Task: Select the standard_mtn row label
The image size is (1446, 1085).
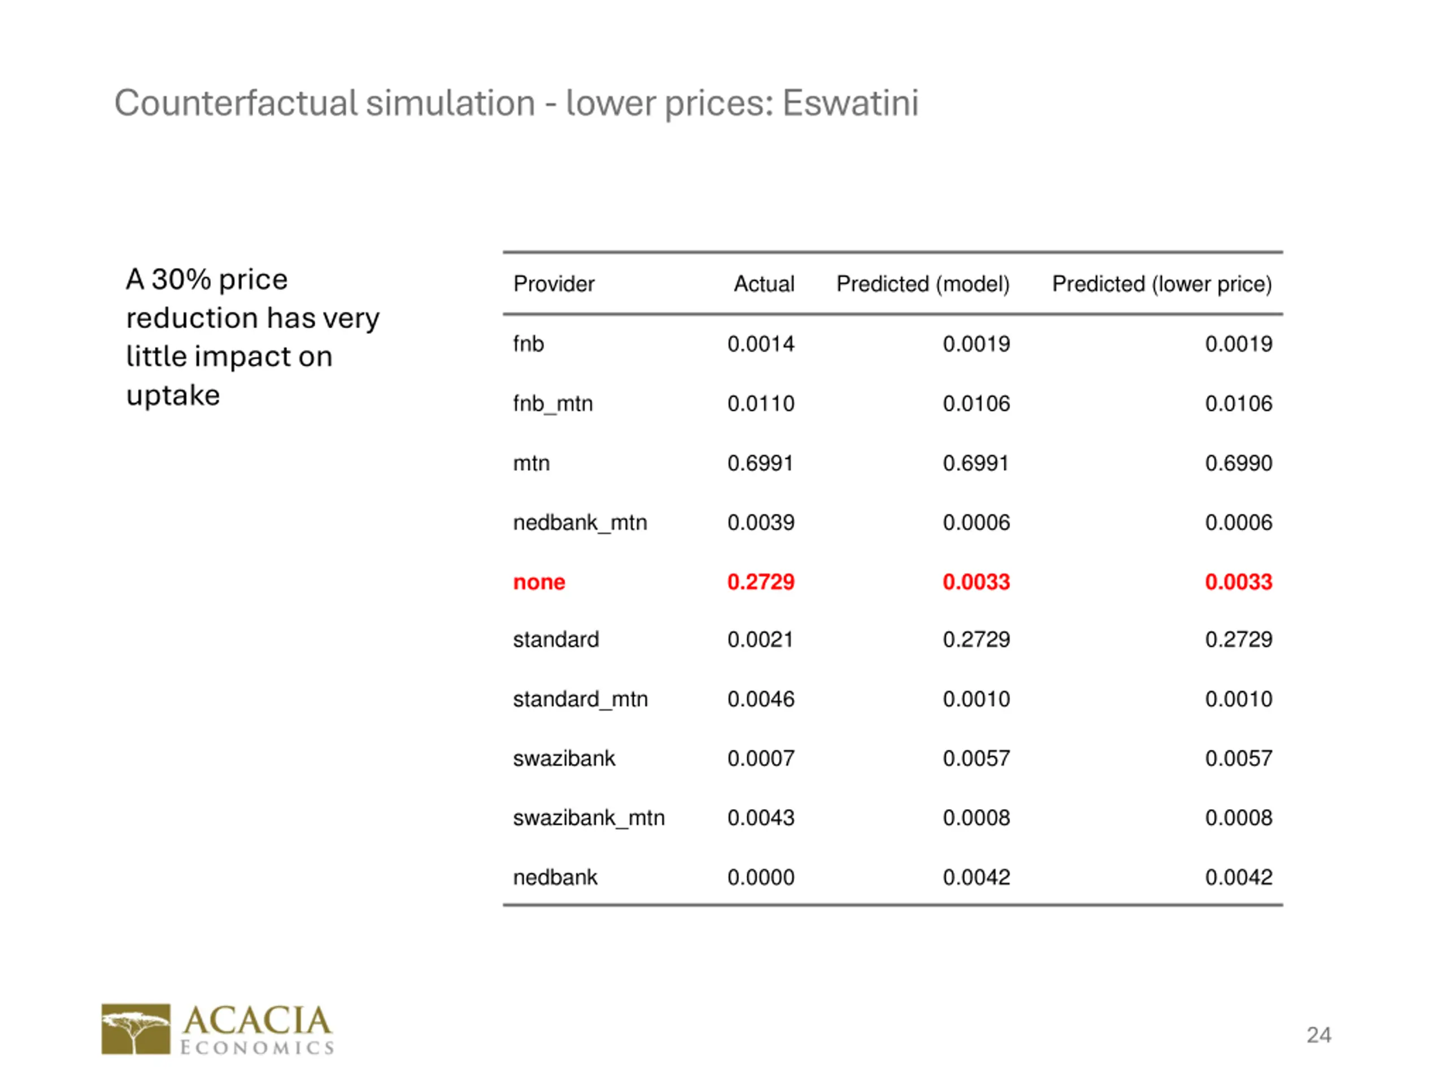Action: pos(580,699)
